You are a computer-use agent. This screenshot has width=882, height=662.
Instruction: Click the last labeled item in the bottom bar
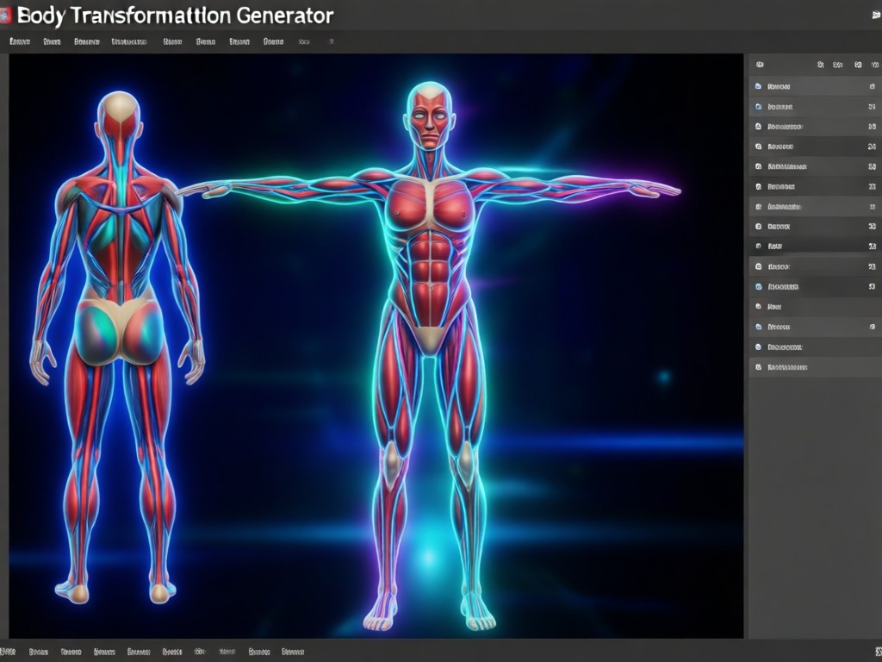pos(293,652)
